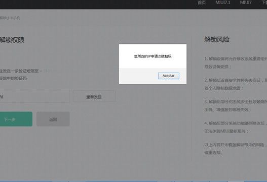Viewport: 267px width, 182px height.
Task: Click the 解锁风险 heading
Action: coord(217,39)
